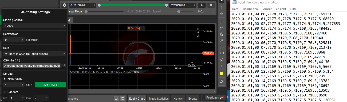
Task: Open the yellow drawing color swatch
Action: tap(222, 73)
